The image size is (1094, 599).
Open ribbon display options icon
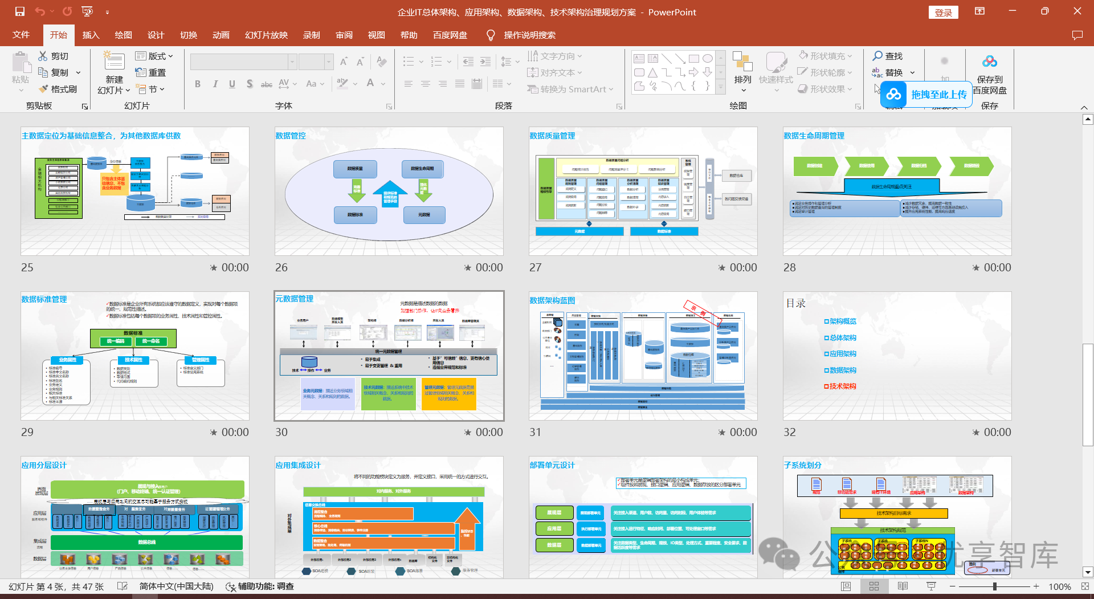979,11
